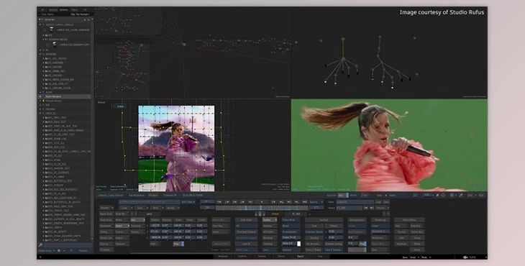The height and width of the screenshot is (266, 525).
Task: Tick the checkbox beside CAMILA VFX CLEAN clip
Action: click(x=45, y=30)
